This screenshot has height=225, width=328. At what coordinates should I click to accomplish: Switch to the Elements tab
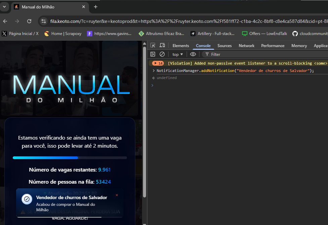pyautogui.click(x=181, y=46)
